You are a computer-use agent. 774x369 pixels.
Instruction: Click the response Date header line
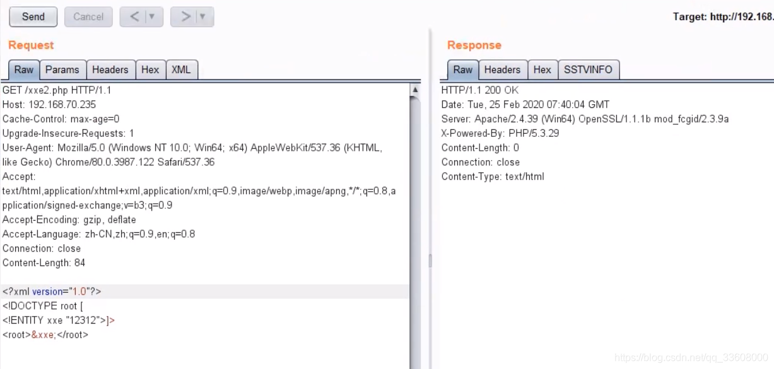(x=525, y=105)
